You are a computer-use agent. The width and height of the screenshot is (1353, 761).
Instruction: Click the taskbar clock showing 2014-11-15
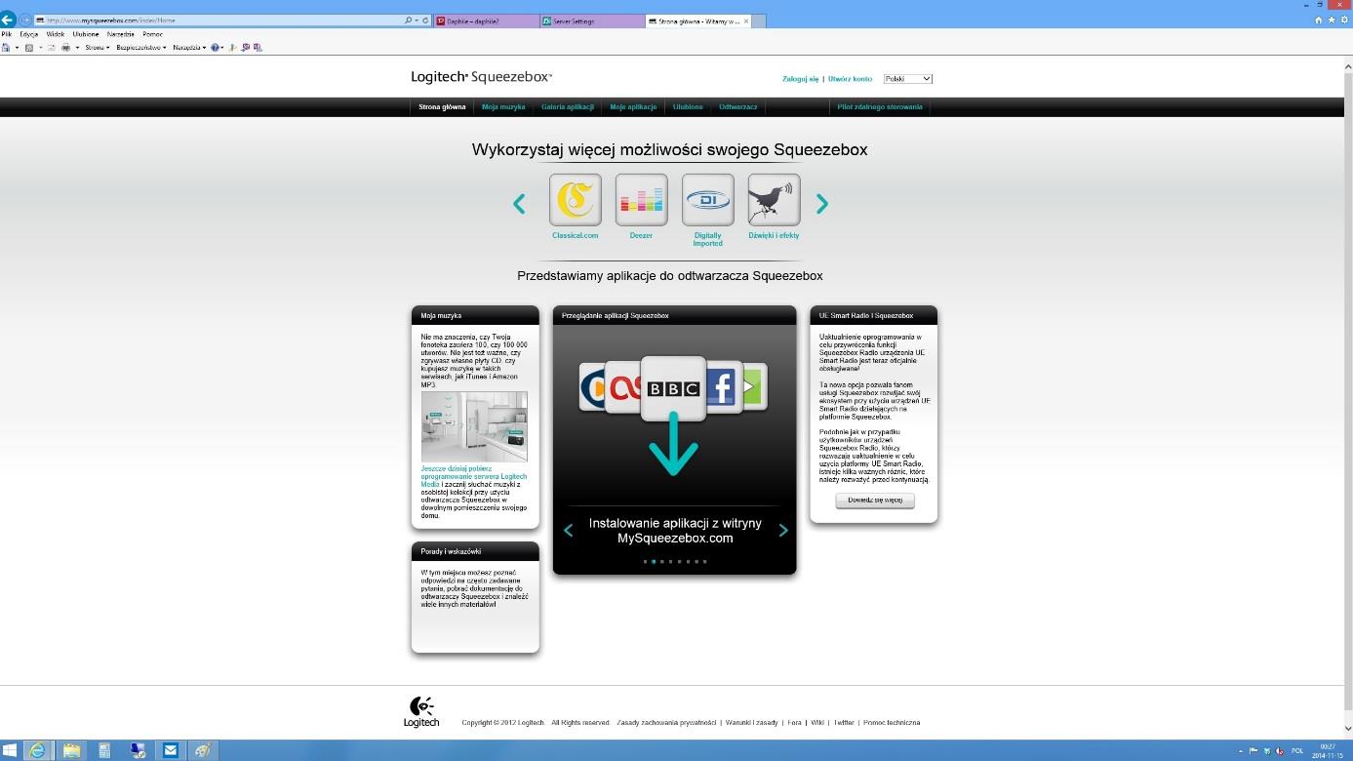click(1327, 750)
